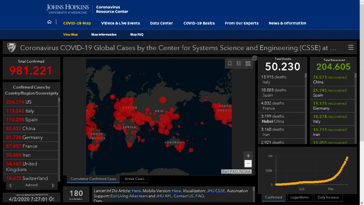Click Germany 19.175 recovered row
This screenshot has width=364, height=205.
pyautogui.click(x=332, y=106)
